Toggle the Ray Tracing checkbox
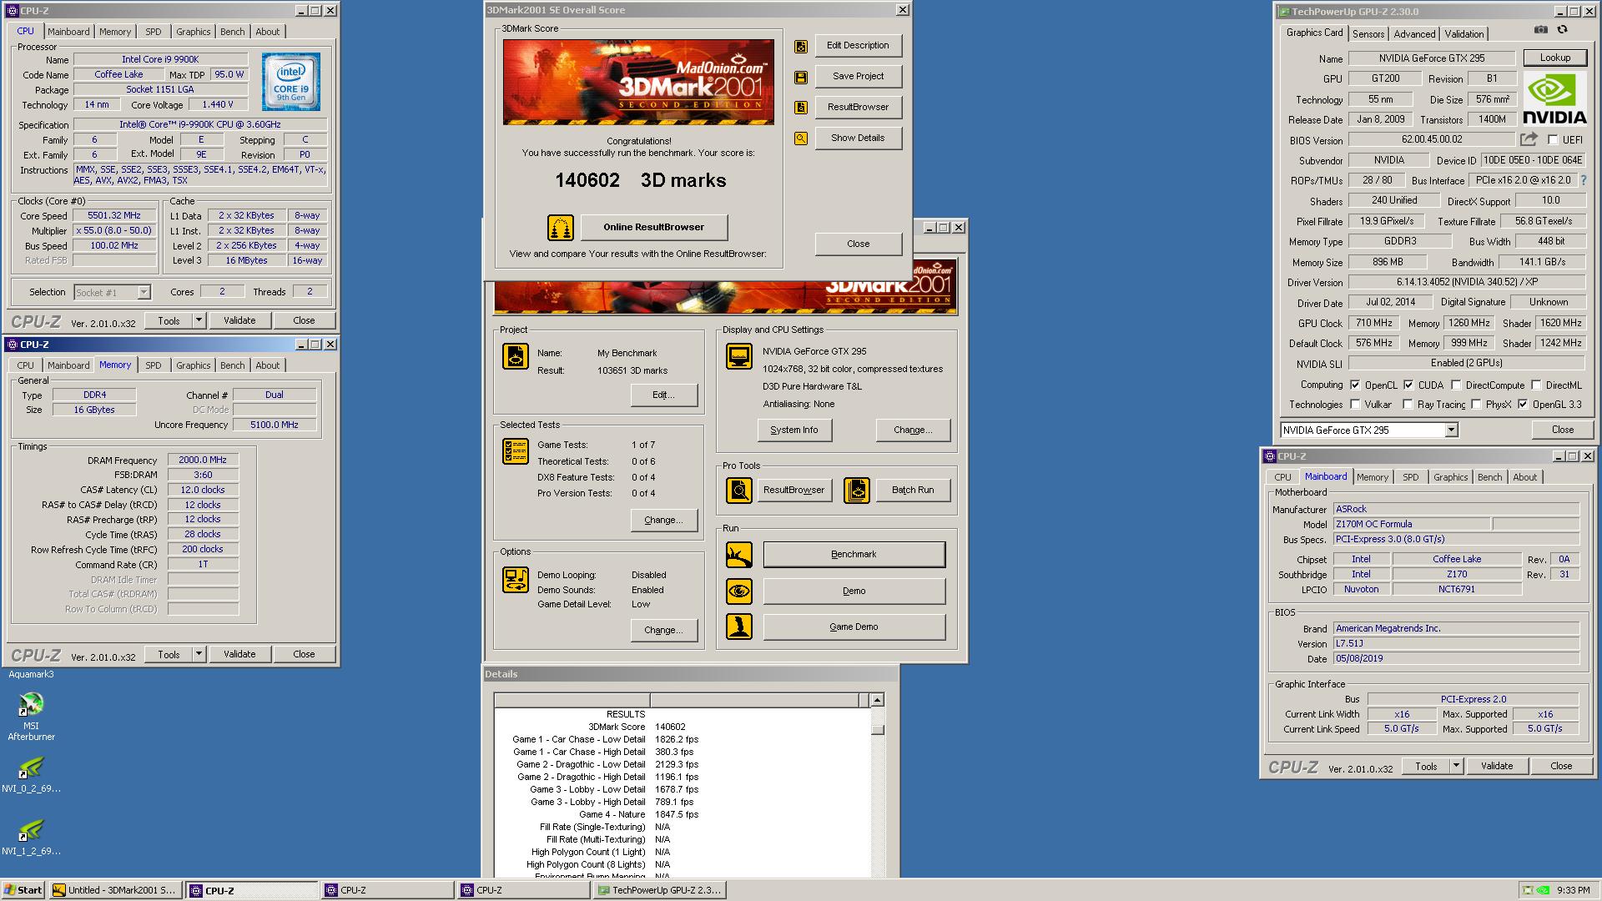This screenshot has height=901, width=1602. [1408, 405]
